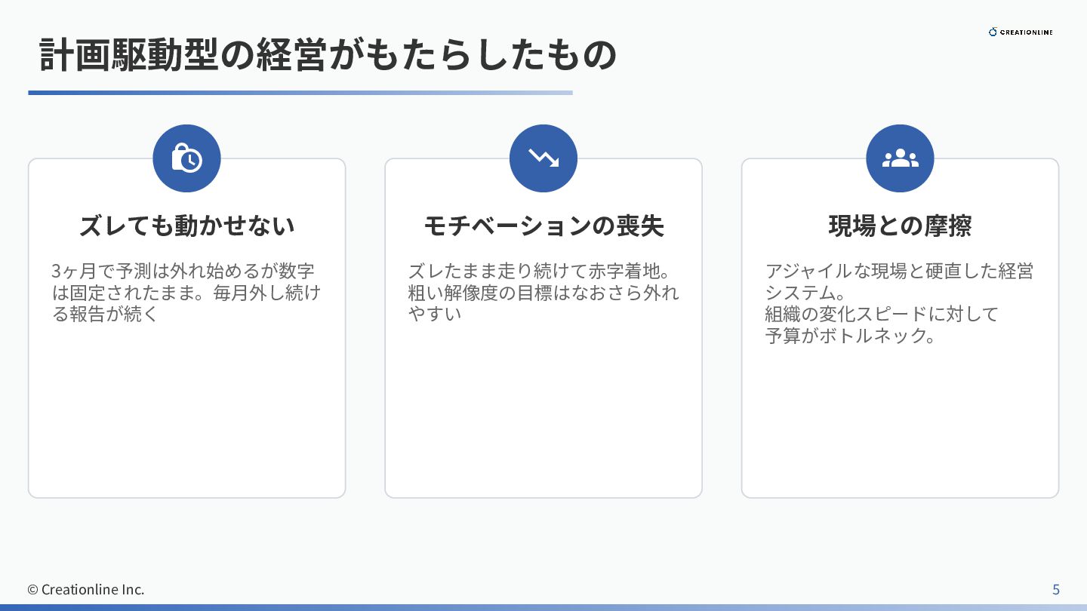
Task: Click the heading ズレても動かせない
Action: 186,226
